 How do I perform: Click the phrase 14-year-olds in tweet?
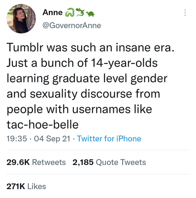tap(124, 63)
